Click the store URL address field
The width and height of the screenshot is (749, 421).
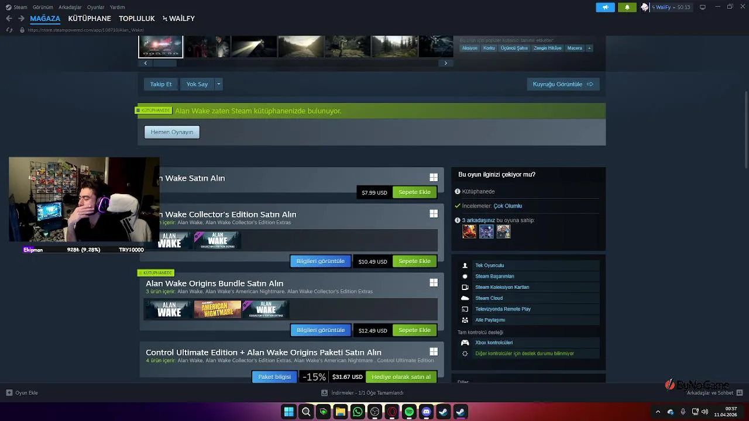(x=85, y=30)
